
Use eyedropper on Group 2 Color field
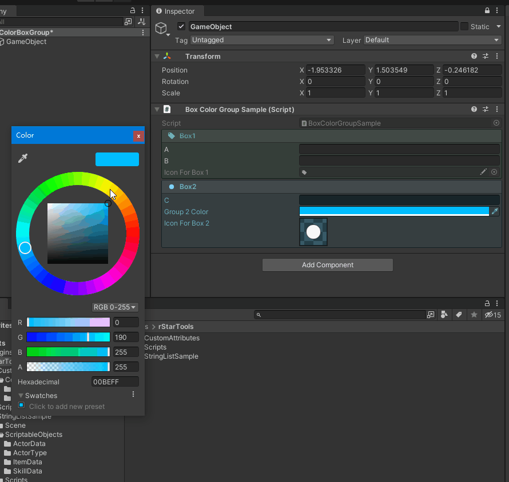pyautogui.click(x=495, y=211)
